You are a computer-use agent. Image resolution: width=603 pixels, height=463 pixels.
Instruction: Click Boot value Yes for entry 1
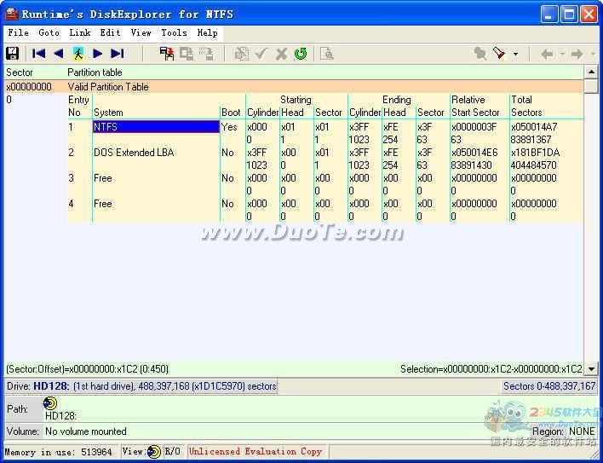click(229, 127)
